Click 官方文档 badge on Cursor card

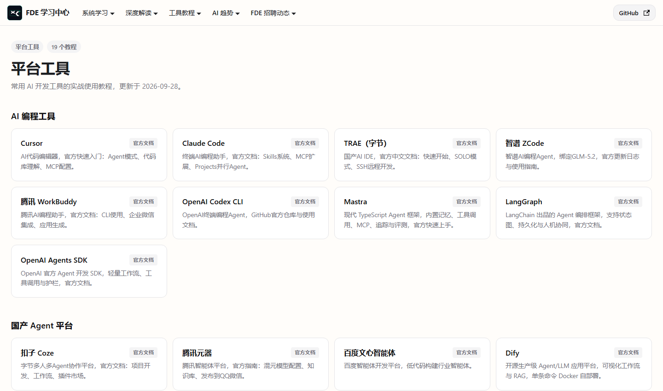coord(144,143)
